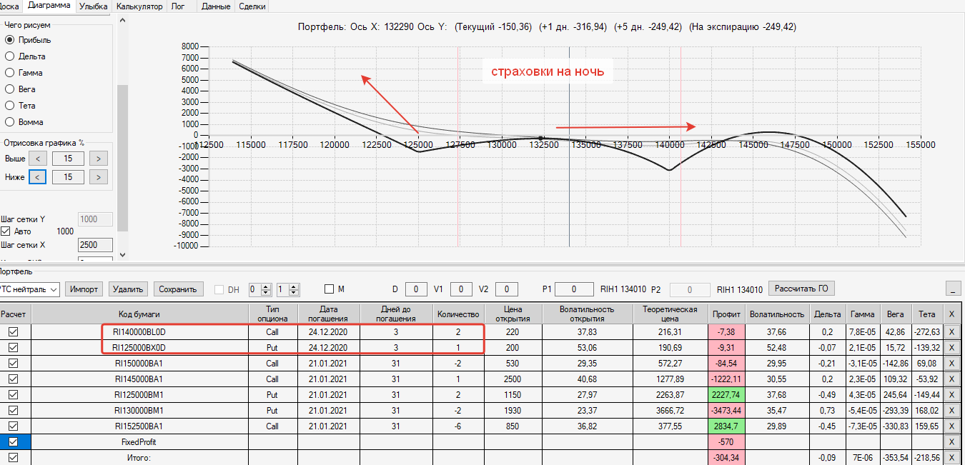Open the Калькулятор tab

[x=139, y=6]
